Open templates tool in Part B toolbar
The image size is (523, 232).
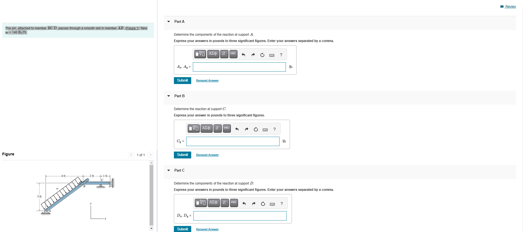tap(193, 128)
